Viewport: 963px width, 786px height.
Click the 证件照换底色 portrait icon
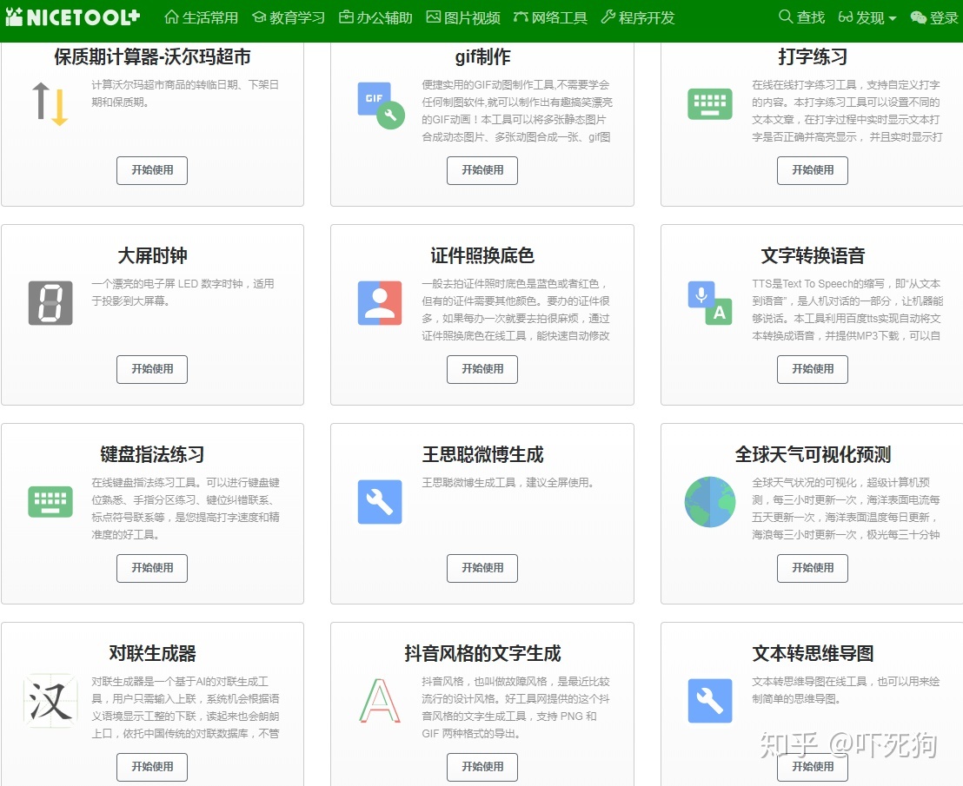click(x=379, y=302)
